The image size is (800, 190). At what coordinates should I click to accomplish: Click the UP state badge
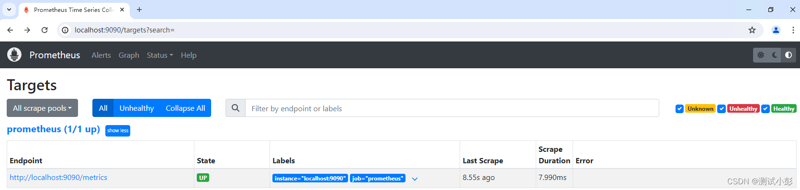pos(203,178)
